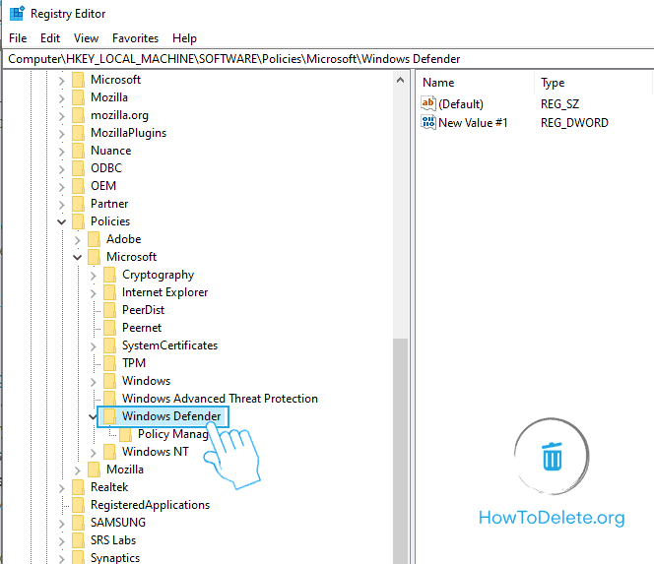654x564 pixels.
Task: Select the MozillaPlugins folder icon
Action: 79,133
